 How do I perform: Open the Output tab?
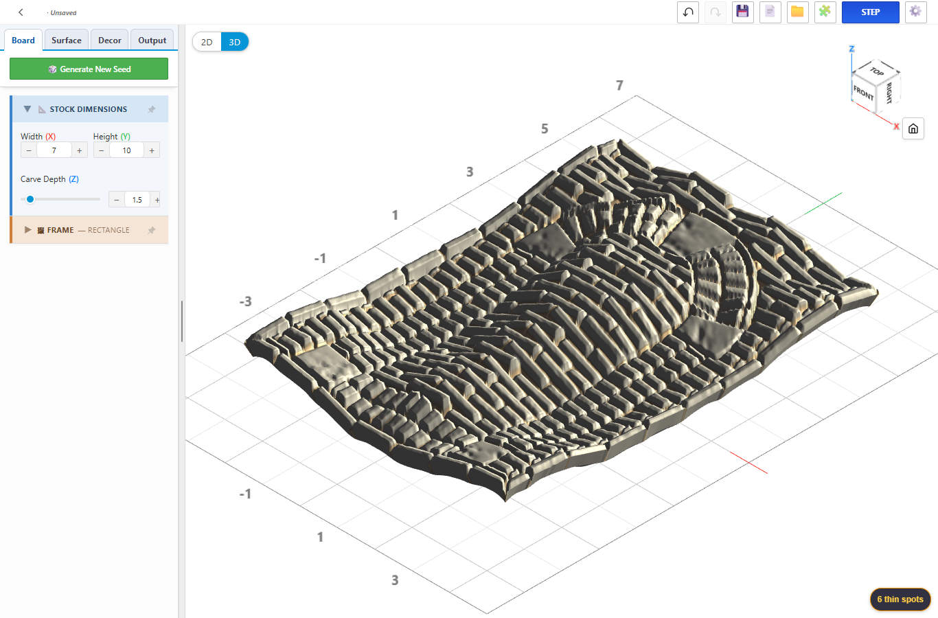(152, 40)
